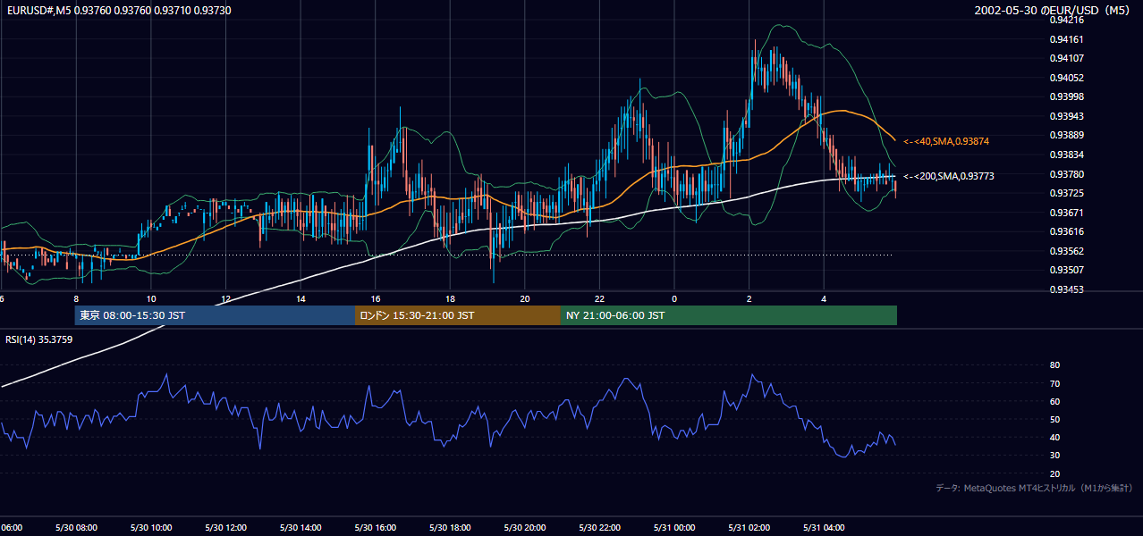Click price axis value 0.93562
This screenshot has width=1143, height=536.
point(1066,251)
